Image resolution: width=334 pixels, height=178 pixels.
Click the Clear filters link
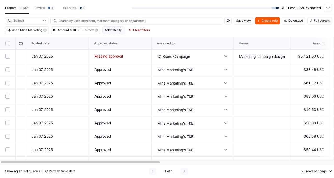(139, 30)
